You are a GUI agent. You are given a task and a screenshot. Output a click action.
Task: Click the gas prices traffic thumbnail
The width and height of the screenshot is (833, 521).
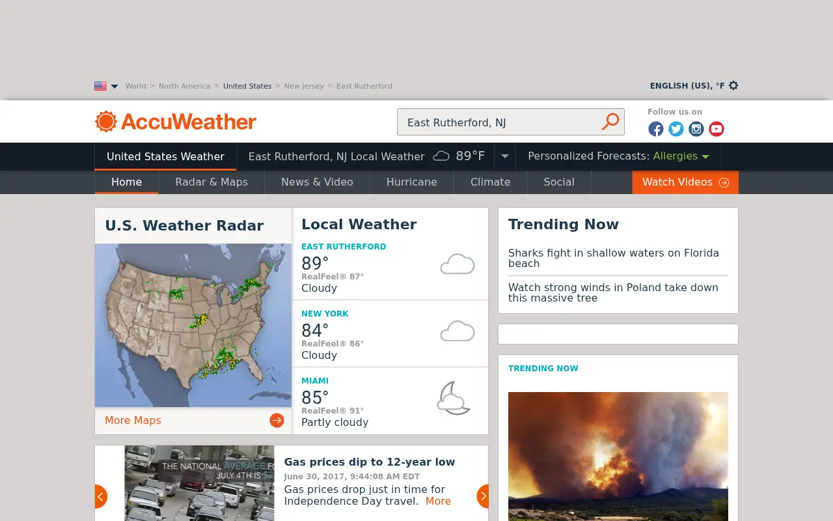click(199, 483)
